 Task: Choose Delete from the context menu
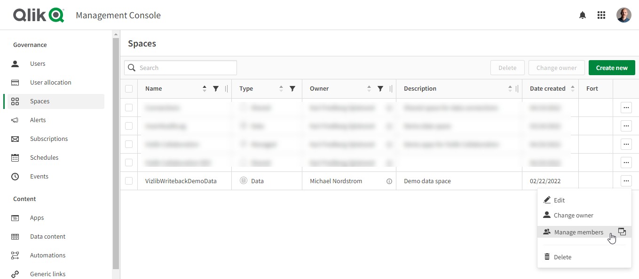[584, 257]
